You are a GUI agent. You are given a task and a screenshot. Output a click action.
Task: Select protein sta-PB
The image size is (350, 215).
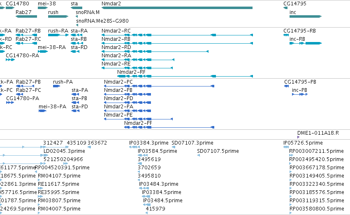75,103
